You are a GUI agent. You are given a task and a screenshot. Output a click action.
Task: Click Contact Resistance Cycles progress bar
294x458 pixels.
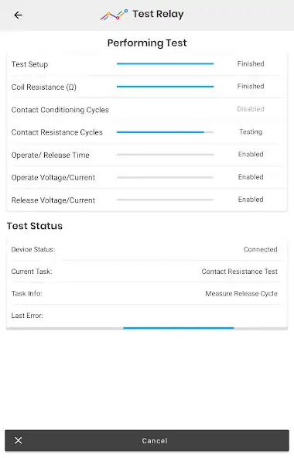(165, 132)
